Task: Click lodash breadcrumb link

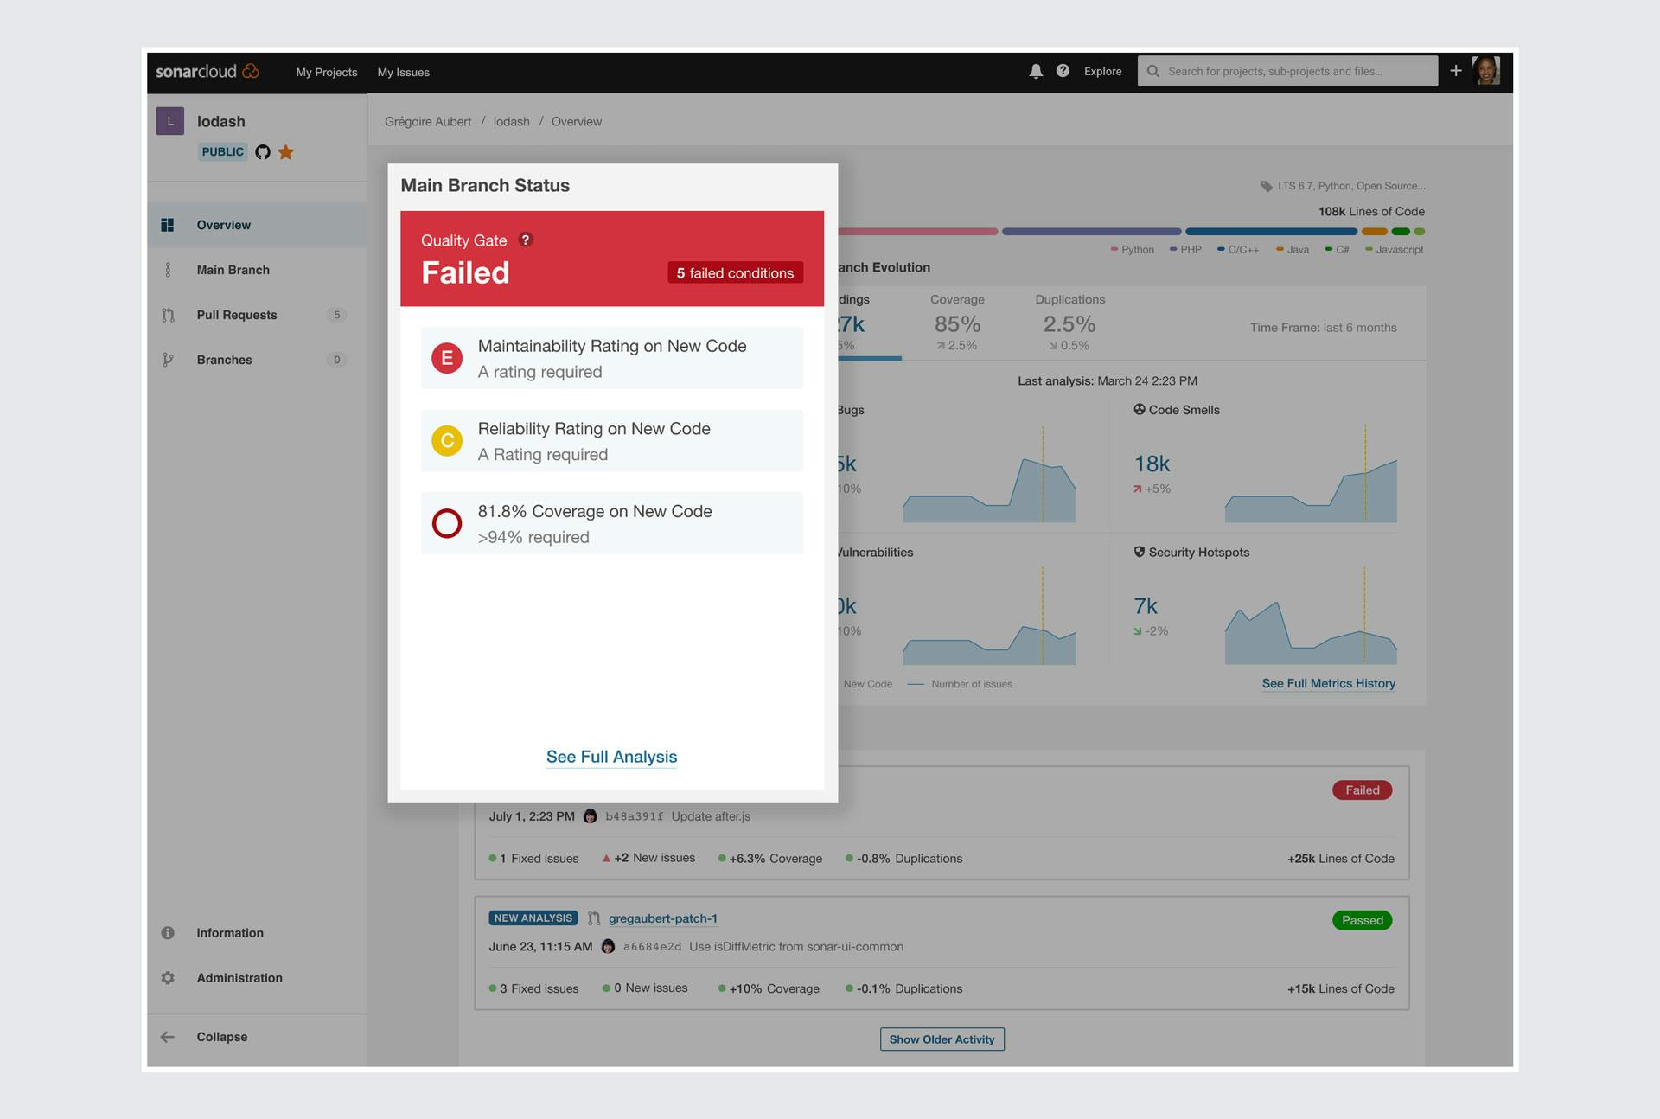Action: click(512, 122)
